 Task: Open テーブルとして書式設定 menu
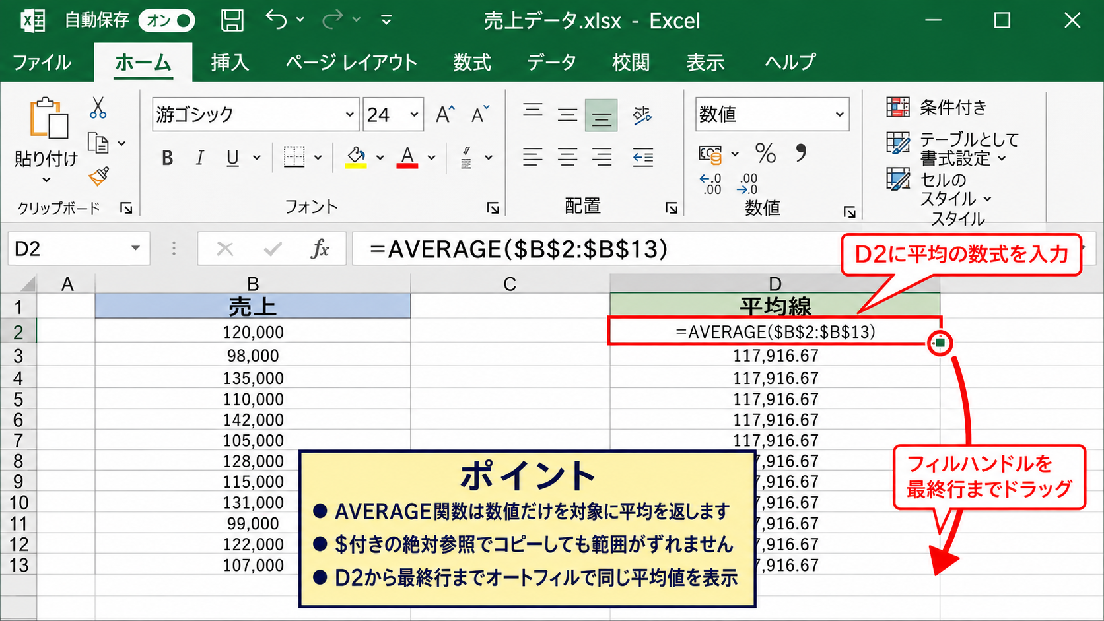click(x=952, y=149)
